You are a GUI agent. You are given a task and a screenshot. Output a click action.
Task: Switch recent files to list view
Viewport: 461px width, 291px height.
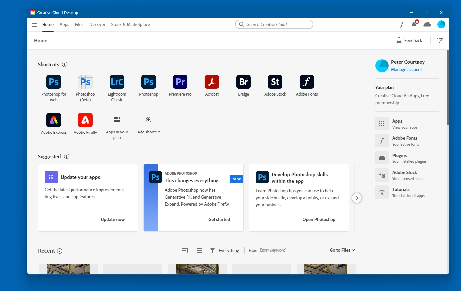pos(199,250)
